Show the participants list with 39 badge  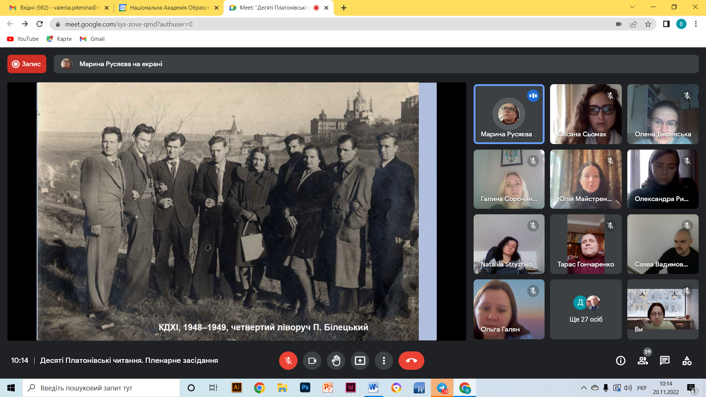643,361
